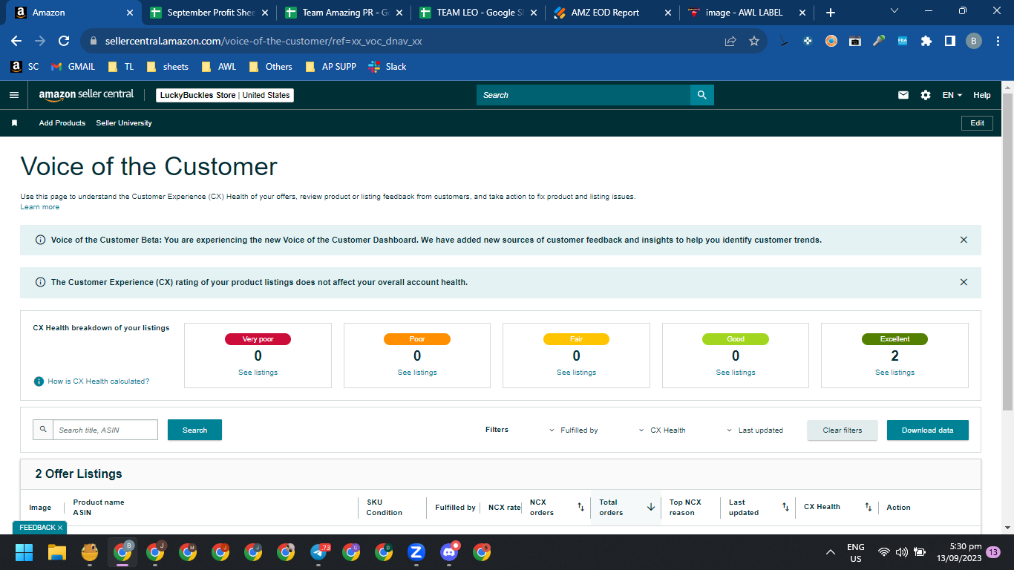See listings under Fair
This screenshot has height=570, width=1014.
click(576, 373)
